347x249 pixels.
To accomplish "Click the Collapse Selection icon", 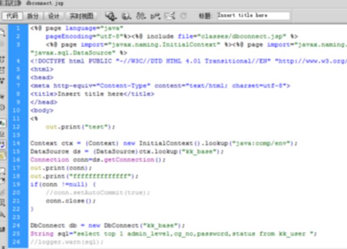I will click(2, 70).
